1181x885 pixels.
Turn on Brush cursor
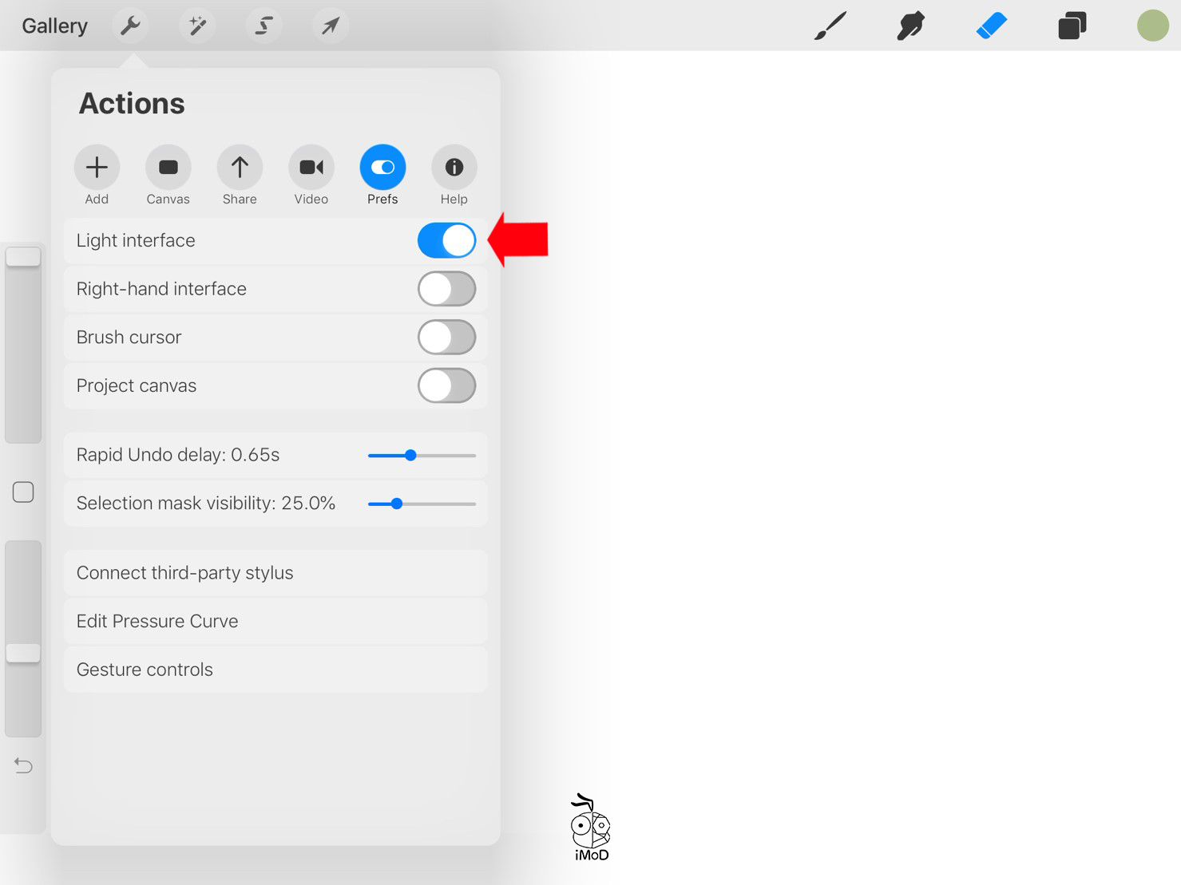(446, 337)
